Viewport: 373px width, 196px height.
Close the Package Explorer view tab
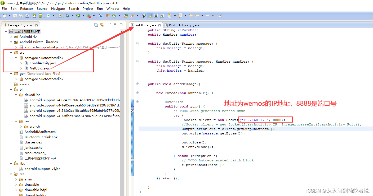[37, 25]
